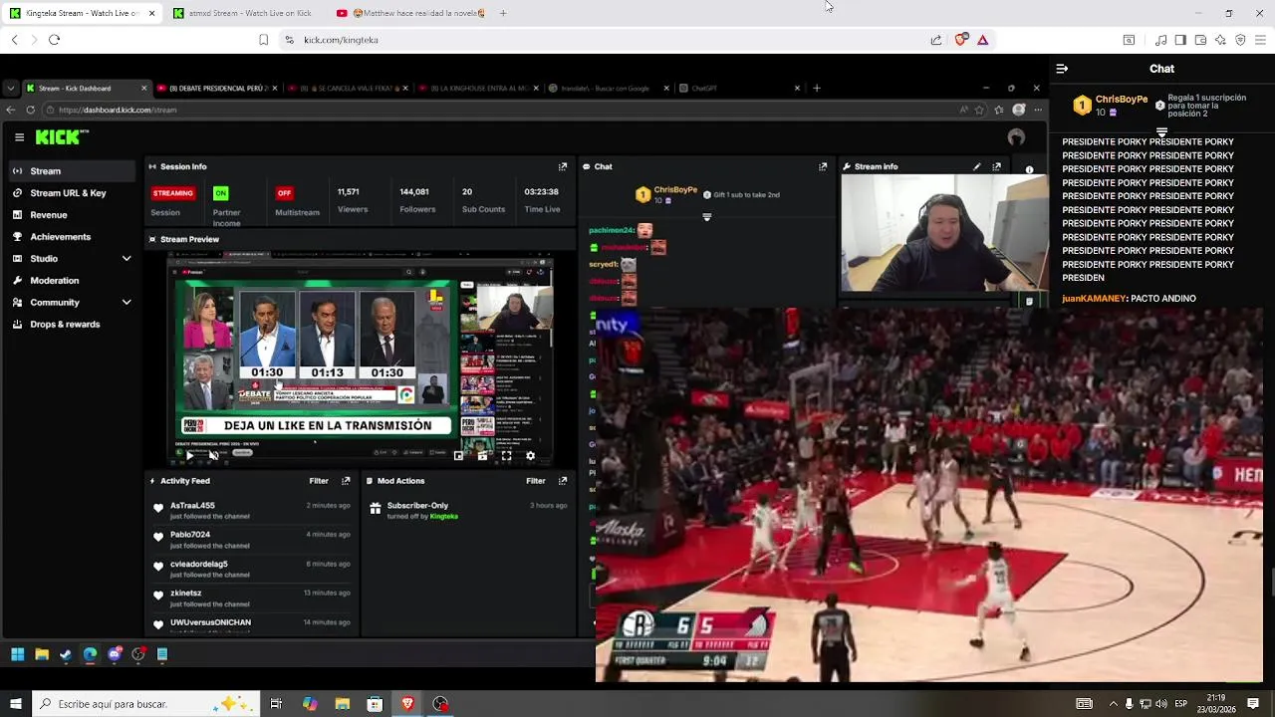Click the Windows Start button
Screen dimensions: 1275x717
tap(15, 704)
